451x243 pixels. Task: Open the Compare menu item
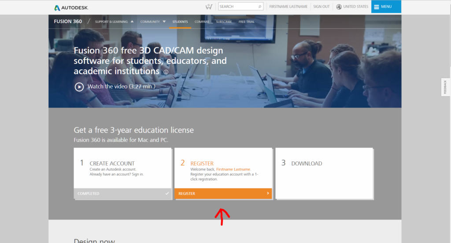(202, 22)
